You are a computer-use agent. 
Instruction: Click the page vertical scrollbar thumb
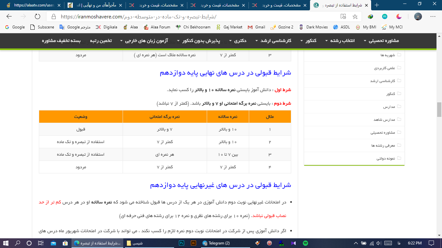pyautogui.click(x=439, y=110)
